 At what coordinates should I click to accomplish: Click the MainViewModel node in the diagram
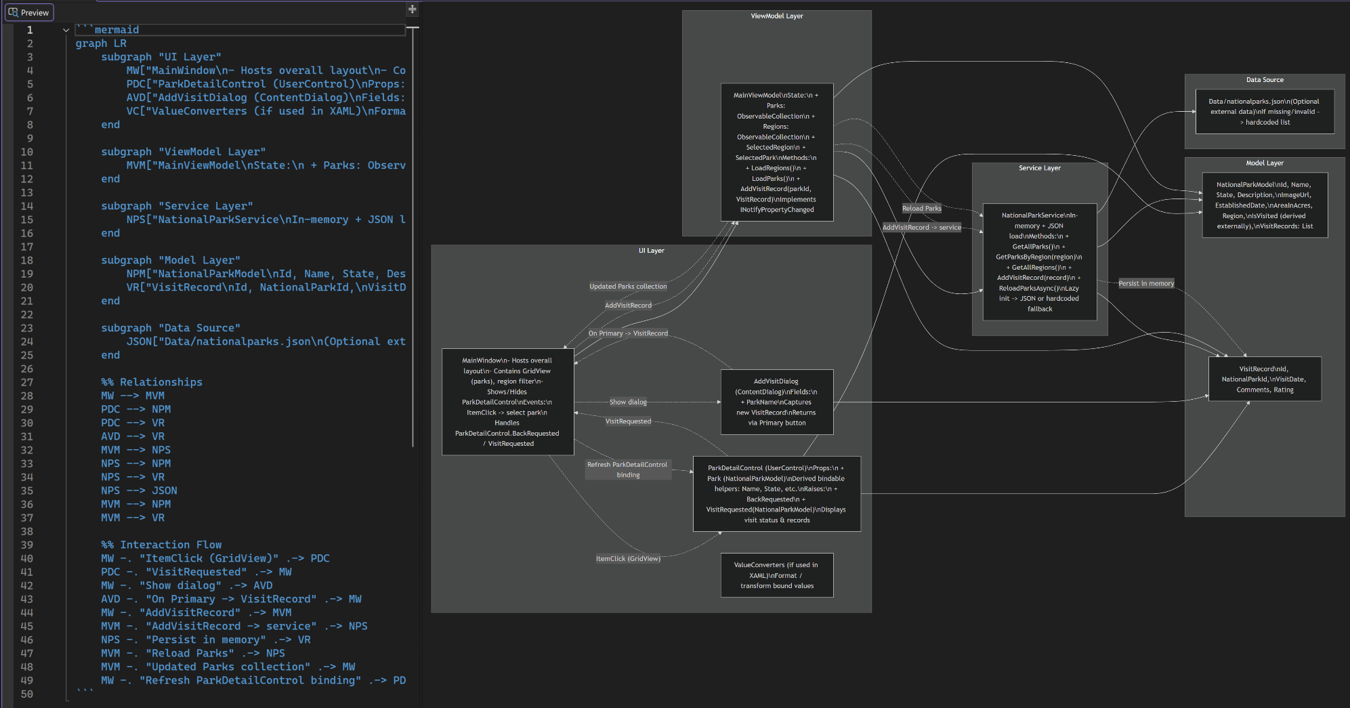777,152
